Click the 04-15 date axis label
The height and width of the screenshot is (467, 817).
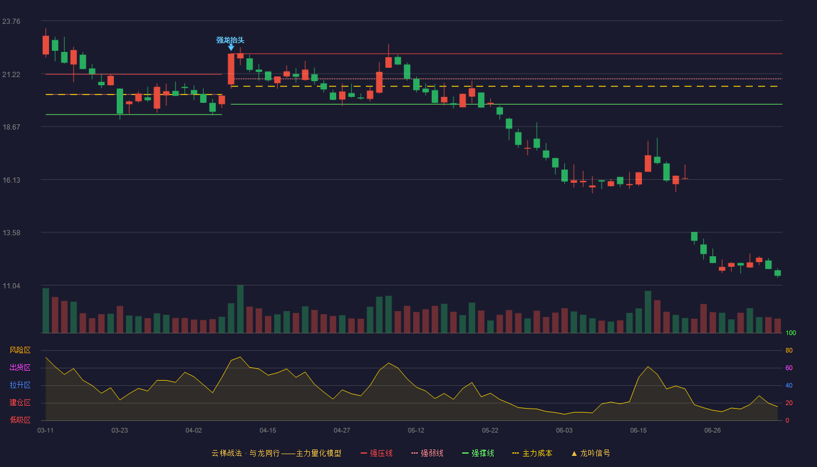click(268, 430)
